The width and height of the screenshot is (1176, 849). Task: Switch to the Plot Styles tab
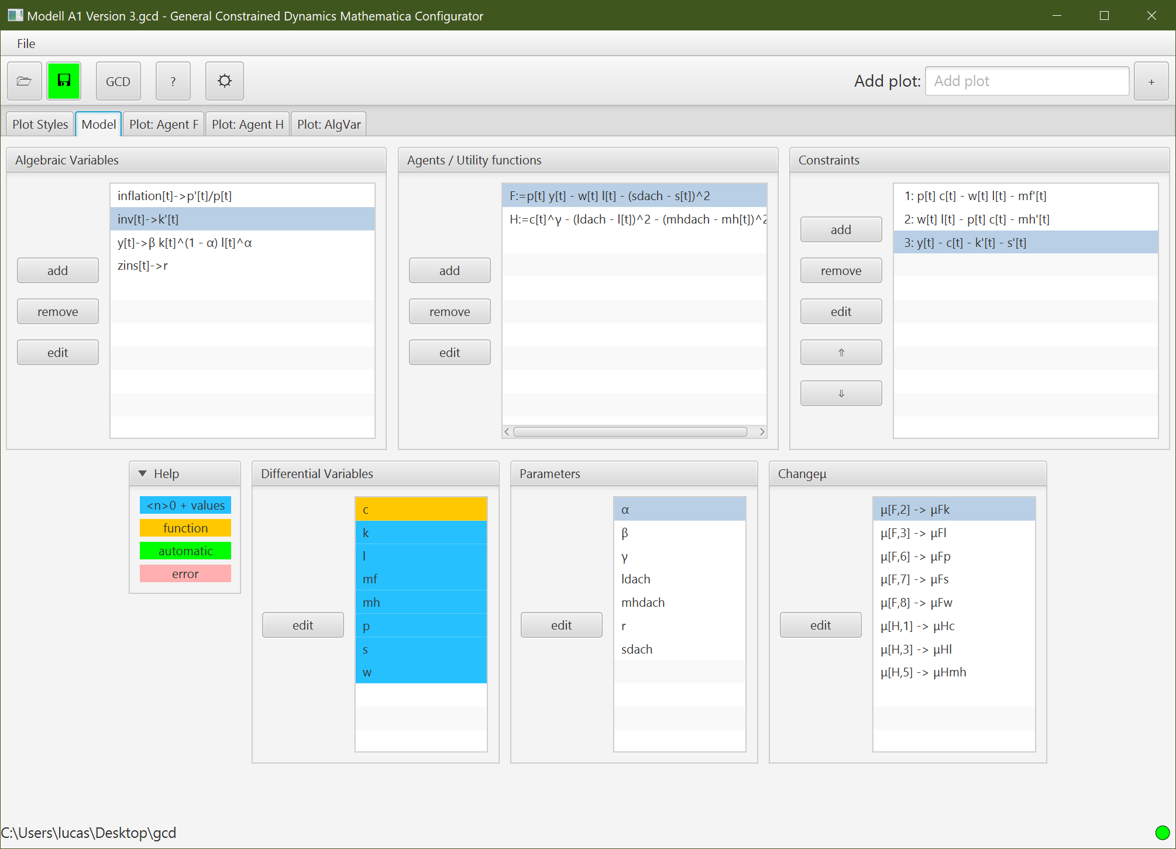[x=40, y=124]
